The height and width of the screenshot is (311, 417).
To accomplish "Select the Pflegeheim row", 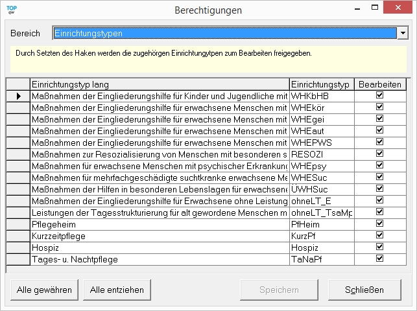I will tap(159, 224).
